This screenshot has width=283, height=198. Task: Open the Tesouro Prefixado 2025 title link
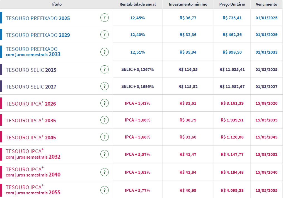pos(38,18)
